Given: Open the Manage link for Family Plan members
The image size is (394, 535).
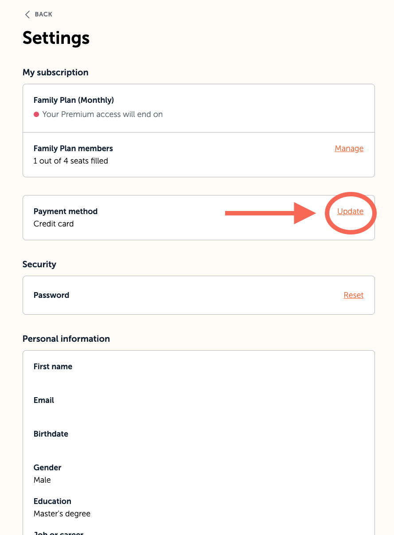Looking at the screenshot, I should [349, 148].
